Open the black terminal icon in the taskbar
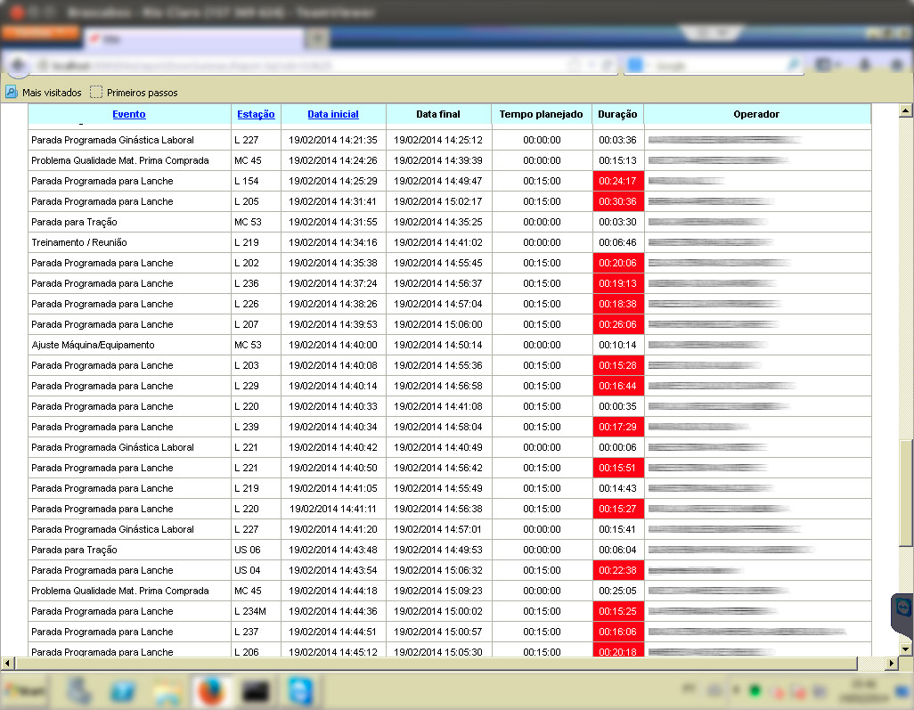This screenshot has height=710, width=914. coord(256,691)
